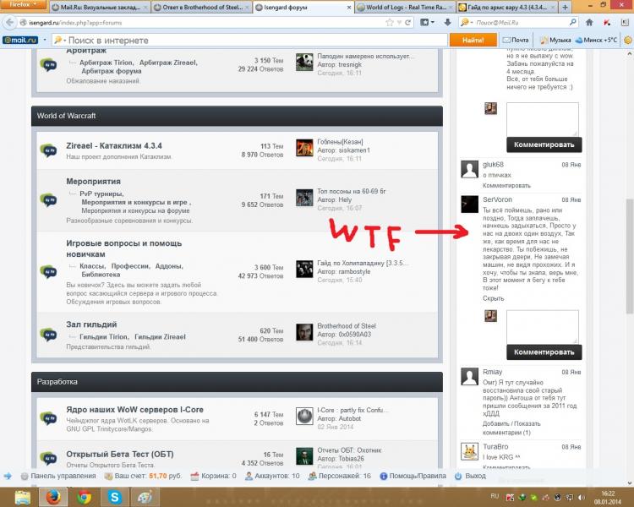Open the Арбитраж Tirion subforum link
This screenshot has width=634, height=507.
pyautogui.click(x=107, y=63)
